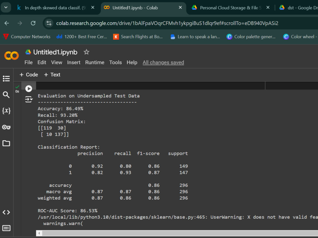View site information icon in address bar
Image resolution: width=318 pixels, height=238 pixels.
click(49, 23)
